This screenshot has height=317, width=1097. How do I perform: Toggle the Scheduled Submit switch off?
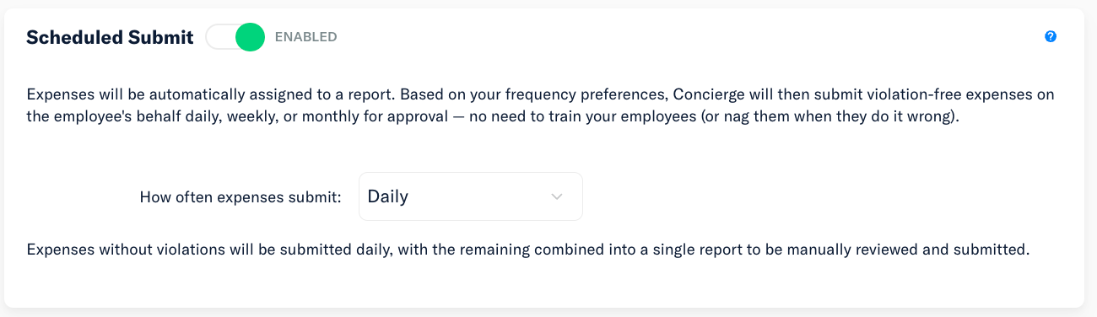point(235,37)
